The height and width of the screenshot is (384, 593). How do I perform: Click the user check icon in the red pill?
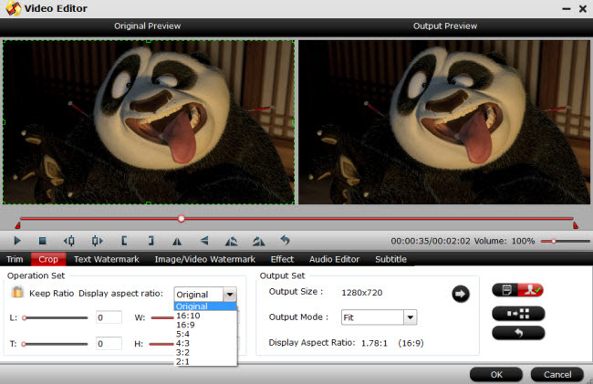(531, 290)
